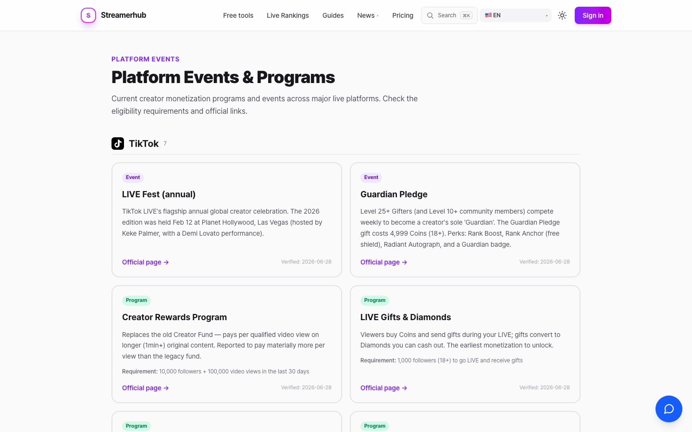
Task: Go to Live Rankings
Action: click(x=288, y=15)
